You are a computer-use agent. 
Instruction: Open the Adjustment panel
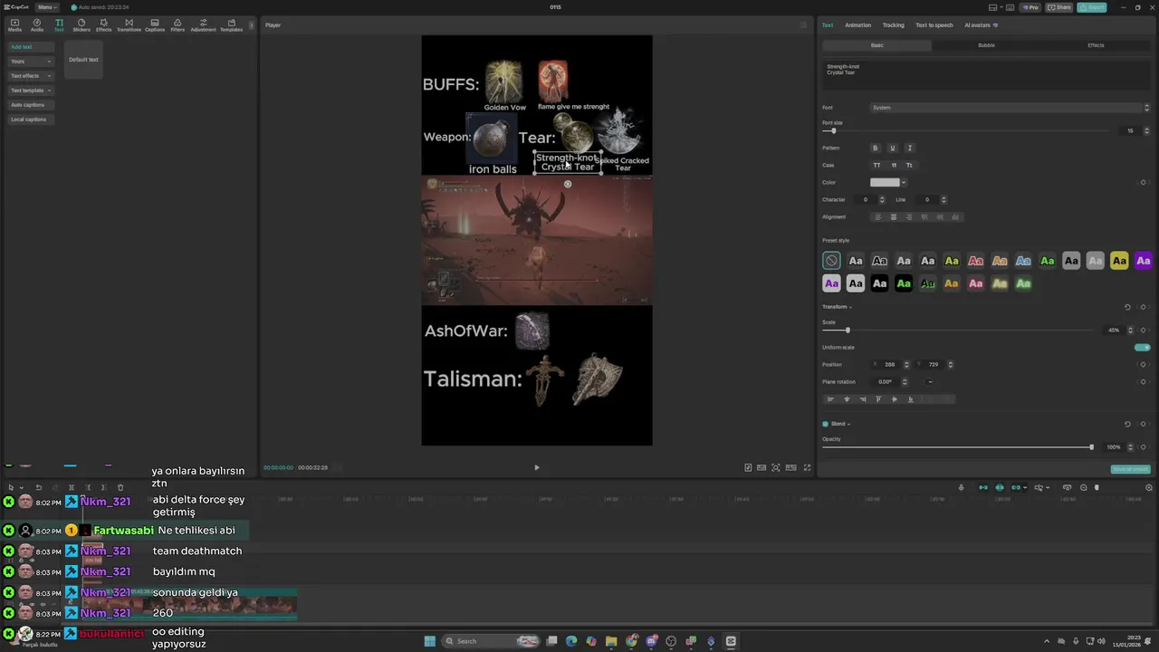[203, 24]
